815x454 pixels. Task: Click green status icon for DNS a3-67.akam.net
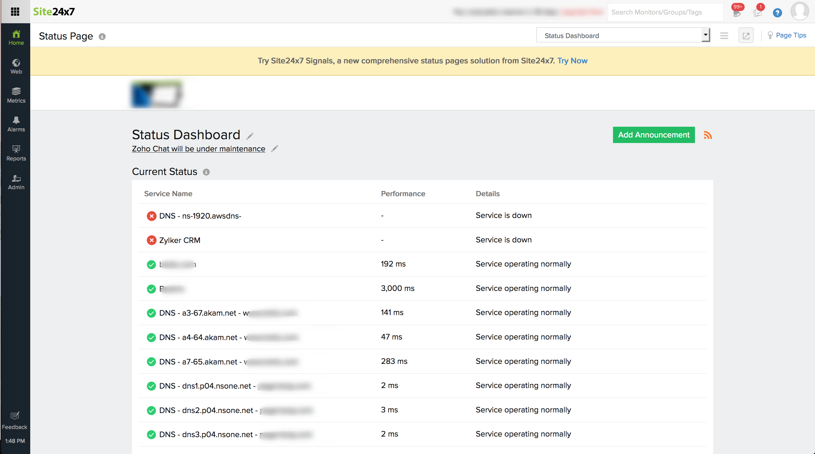click(x=151, y=313)
